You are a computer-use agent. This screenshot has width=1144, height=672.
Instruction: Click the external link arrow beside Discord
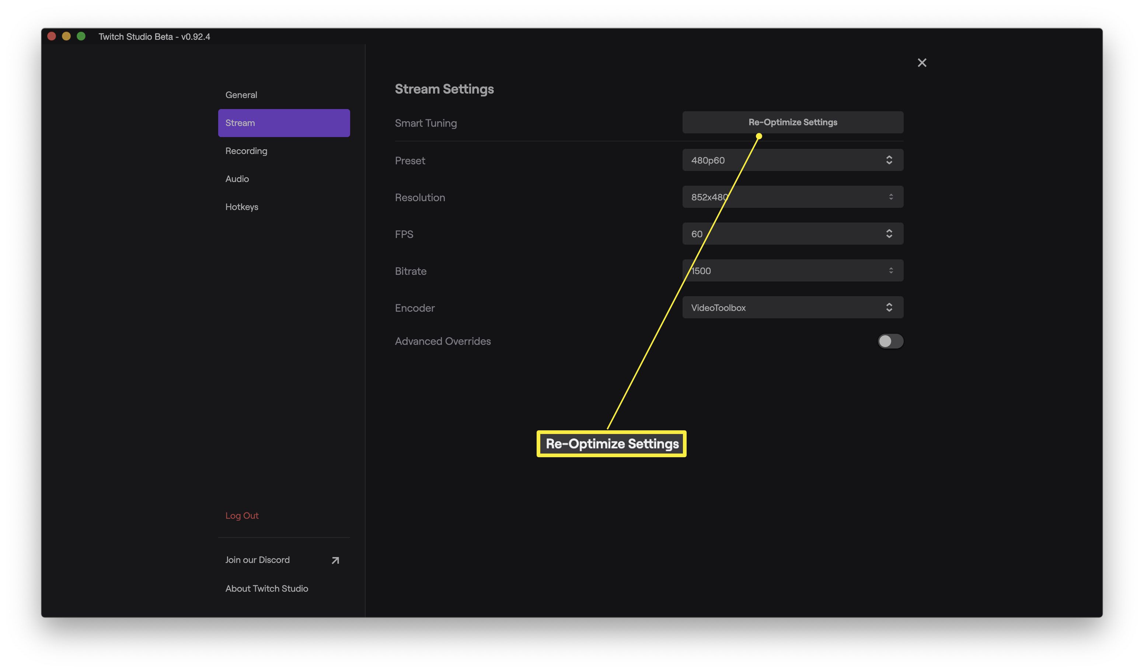point(335,560)
